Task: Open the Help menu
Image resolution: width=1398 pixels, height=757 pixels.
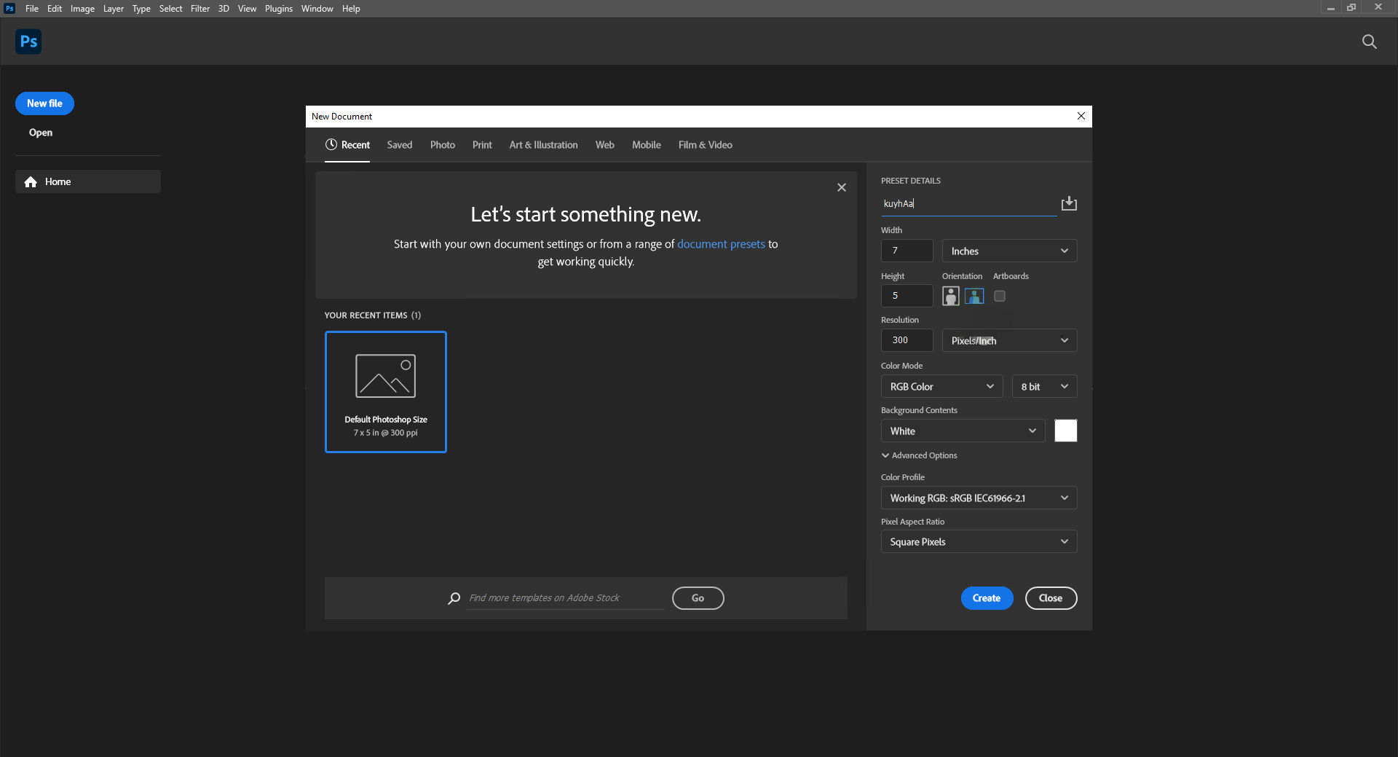Action: (x=351, y=9)
